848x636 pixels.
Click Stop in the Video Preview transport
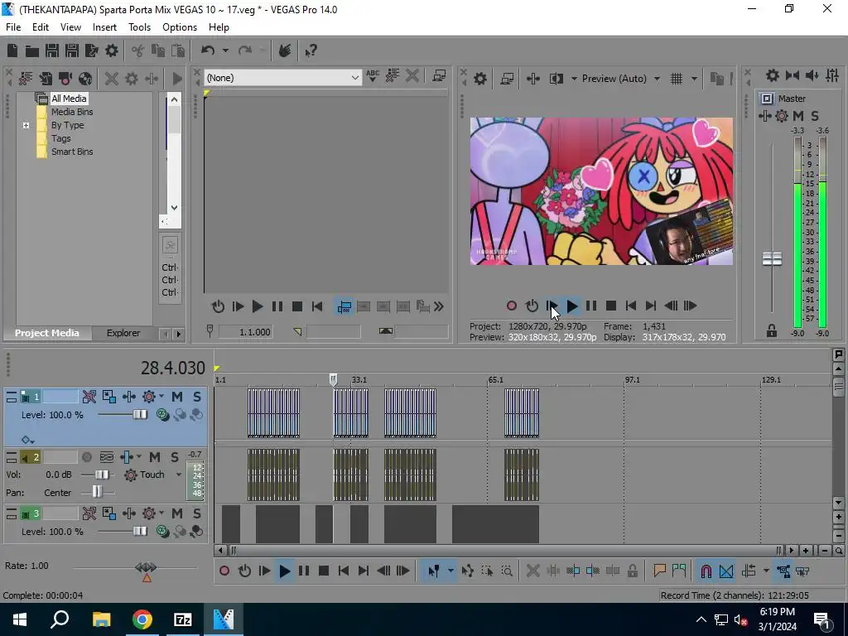point(611,306)
